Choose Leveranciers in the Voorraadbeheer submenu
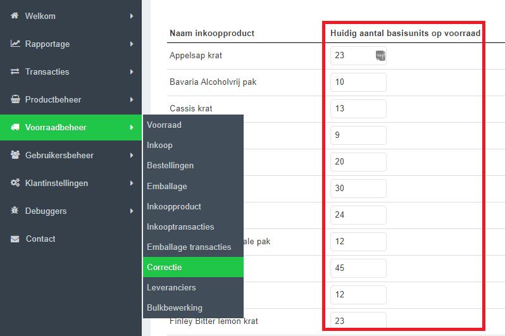 (x=171, y=287)
